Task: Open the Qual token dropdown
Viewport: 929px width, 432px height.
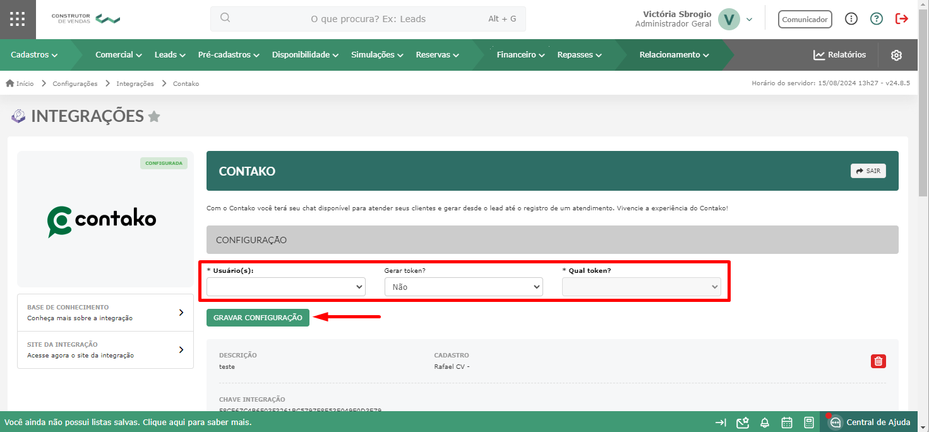Action: tap(642, 287)
